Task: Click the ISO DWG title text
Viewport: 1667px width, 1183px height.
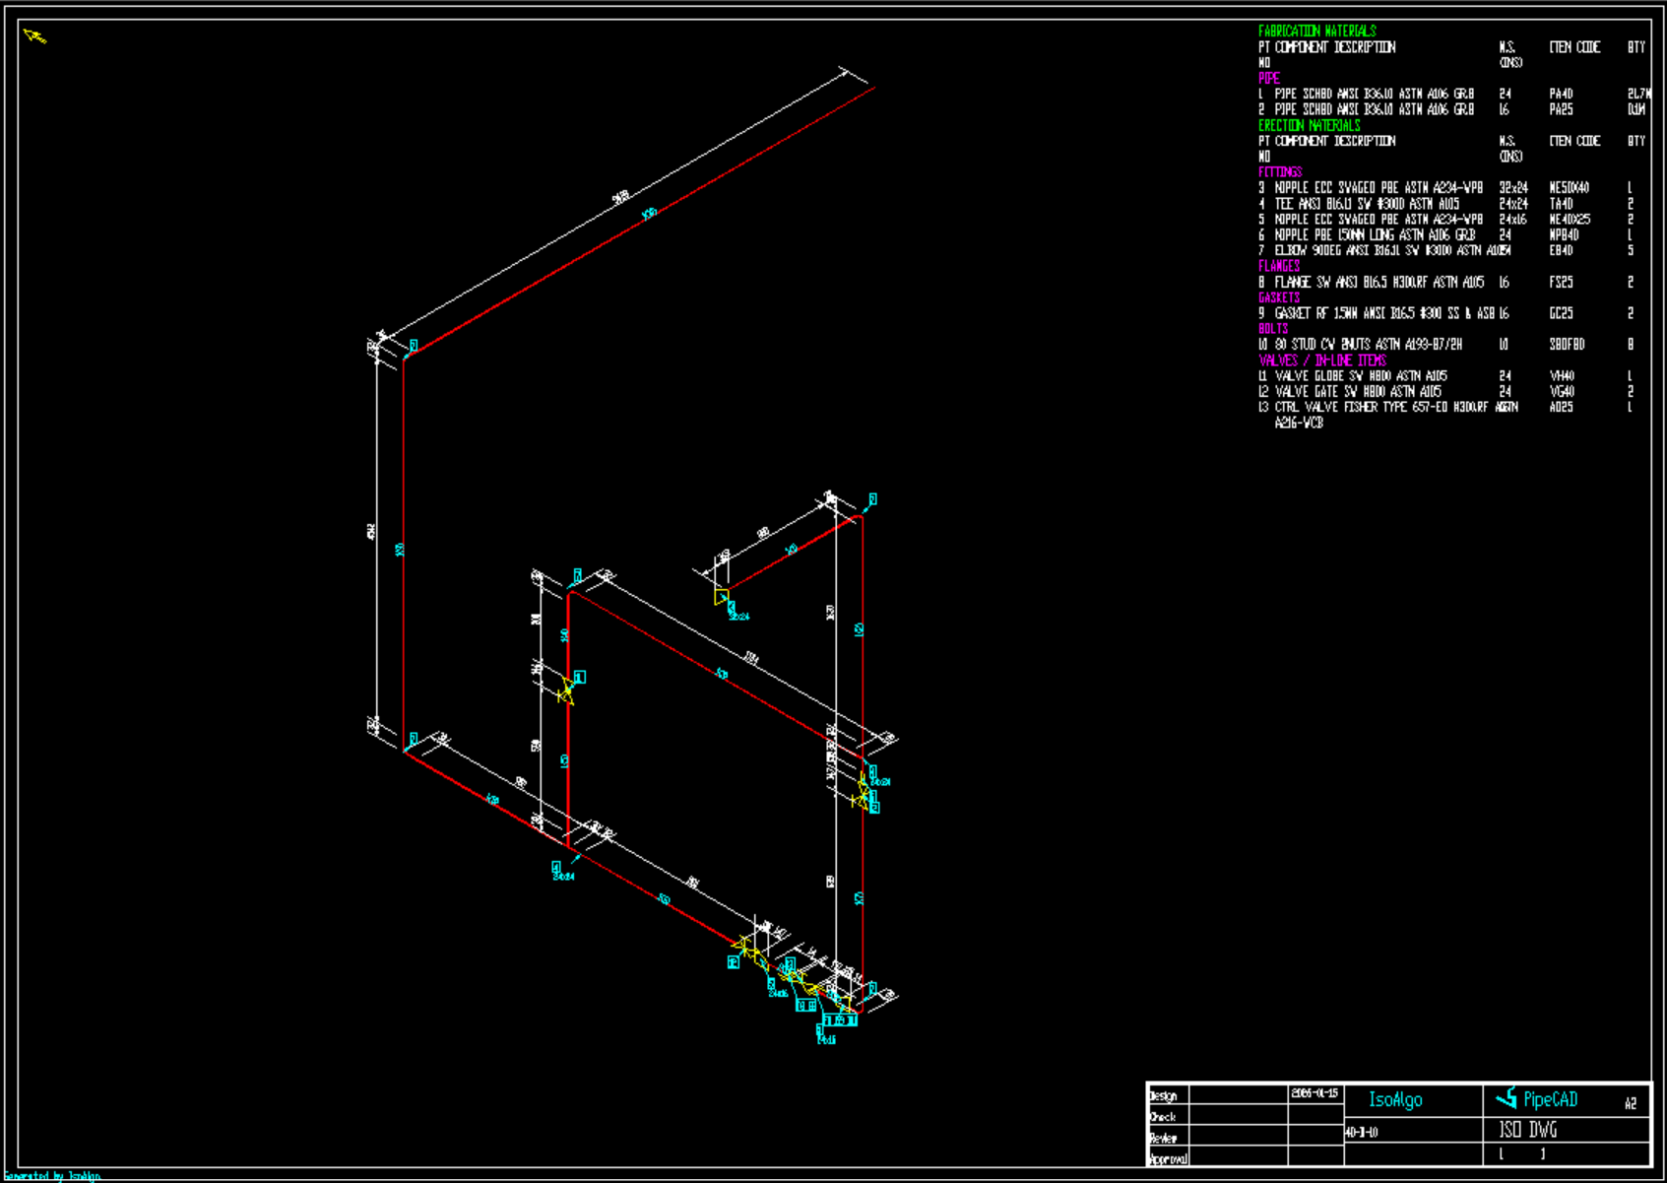Action: pos(1528,1130)
